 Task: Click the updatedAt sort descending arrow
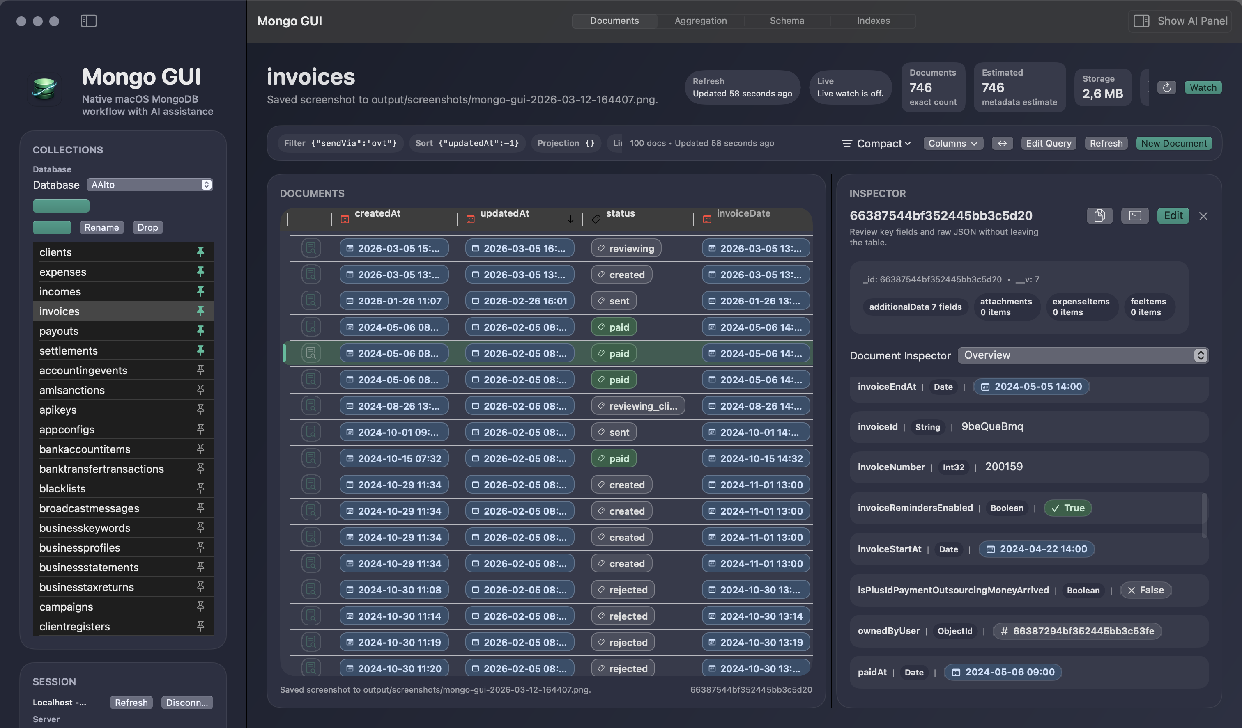pos(570,219)
